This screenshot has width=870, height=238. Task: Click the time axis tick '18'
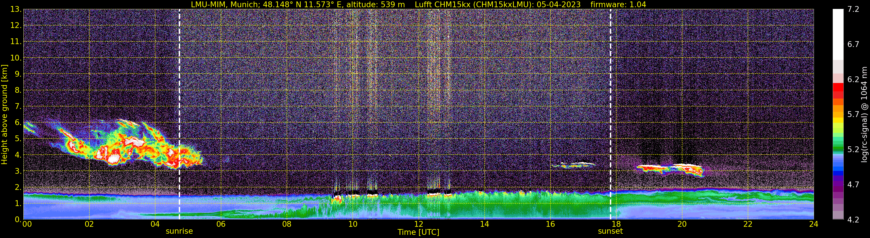(616, 224)
